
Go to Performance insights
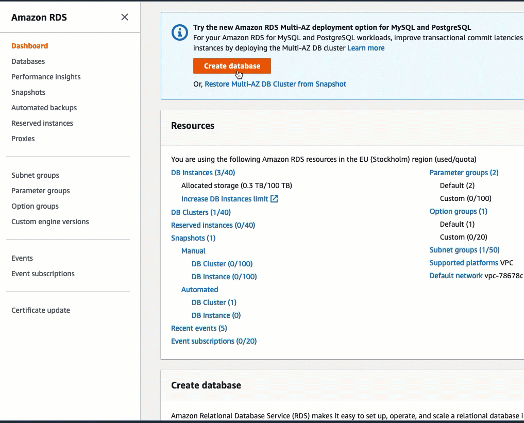click(x=46, y=77)
